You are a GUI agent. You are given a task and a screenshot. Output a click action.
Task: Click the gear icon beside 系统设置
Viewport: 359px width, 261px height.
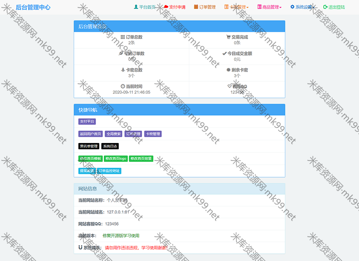pos(293,7)
